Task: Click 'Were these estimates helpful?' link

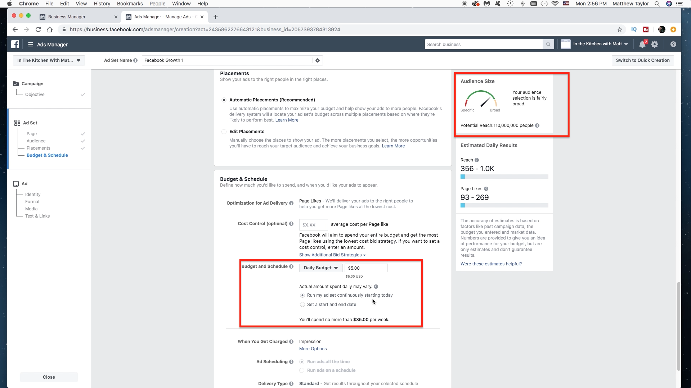Action: [491, 264]
